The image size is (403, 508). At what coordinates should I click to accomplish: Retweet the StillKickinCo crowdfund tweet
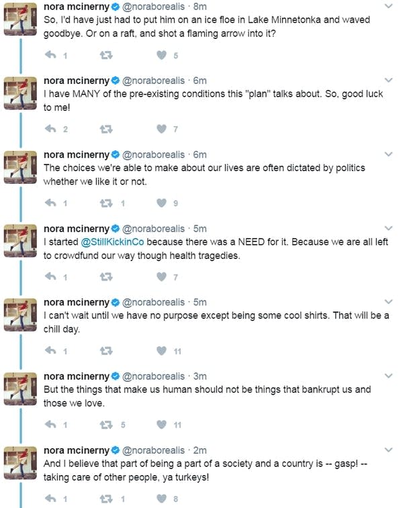(x=106, y=276)
